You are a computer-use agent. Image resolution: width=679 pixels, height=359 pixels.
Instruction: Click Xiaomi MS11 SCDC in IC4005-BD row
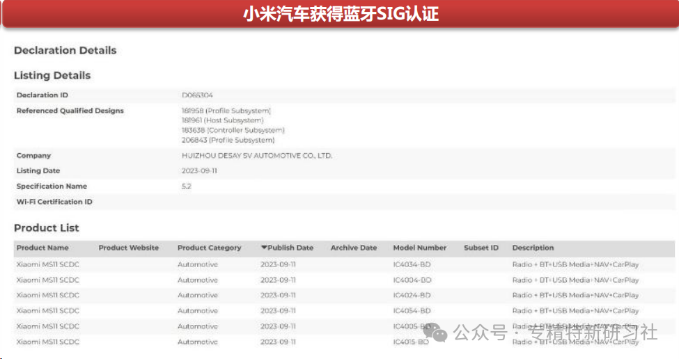[x=47, y=326]
